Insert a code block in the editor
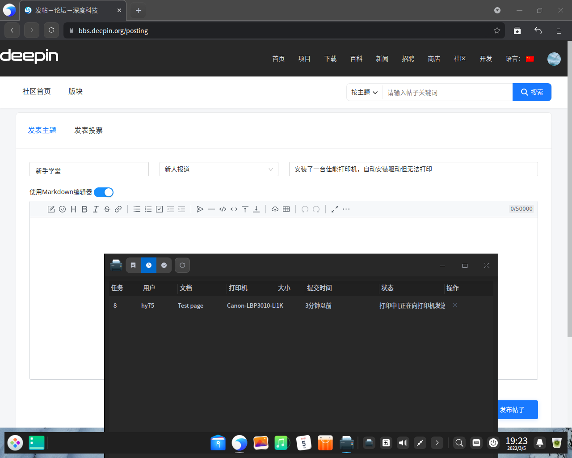Image resolution: width=572 pixels, height=458 pixels. [x=223, y=209]
